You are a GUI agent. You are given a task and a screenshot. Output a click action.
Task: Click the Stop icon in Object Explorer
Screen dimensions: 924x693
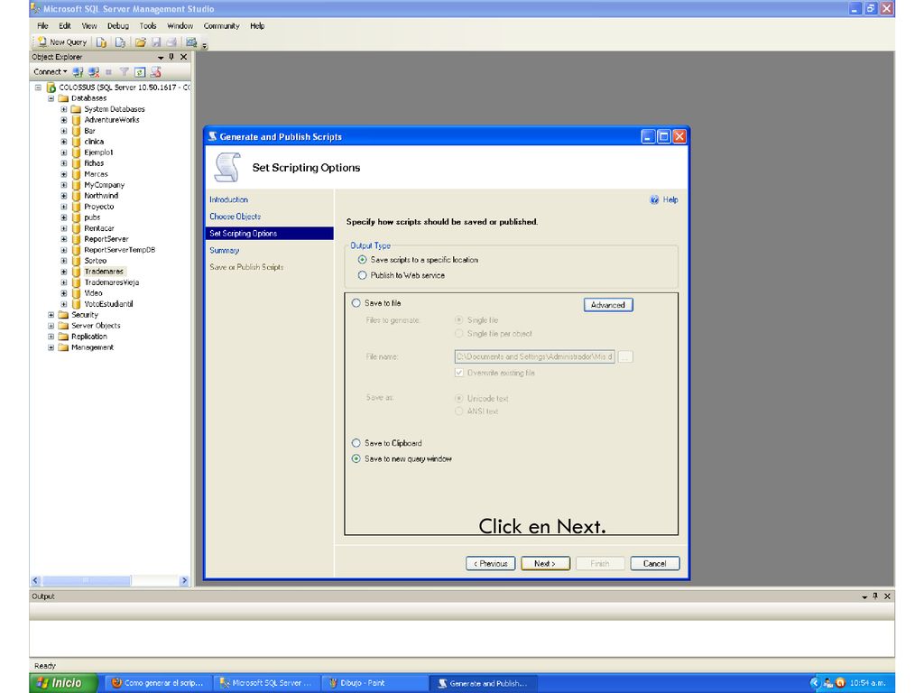(x=109, y=72)
